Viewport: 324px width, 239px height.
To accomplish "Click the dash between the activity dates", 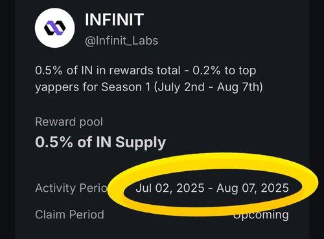I will tap(210, 189).
